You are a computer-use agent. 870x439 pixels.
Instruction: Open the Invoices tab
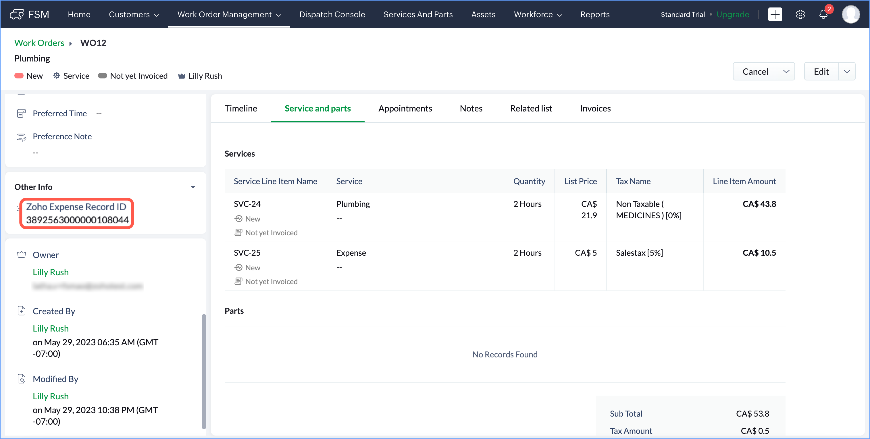[595, 108]
